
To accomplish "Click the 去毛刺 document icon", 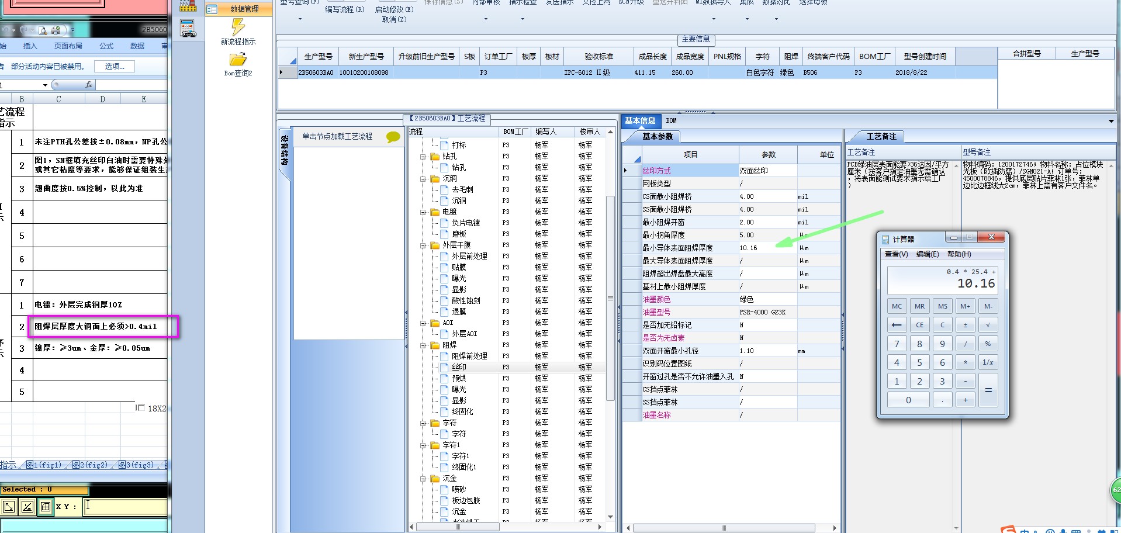I will pyautogui.click(x=444, y=190).
